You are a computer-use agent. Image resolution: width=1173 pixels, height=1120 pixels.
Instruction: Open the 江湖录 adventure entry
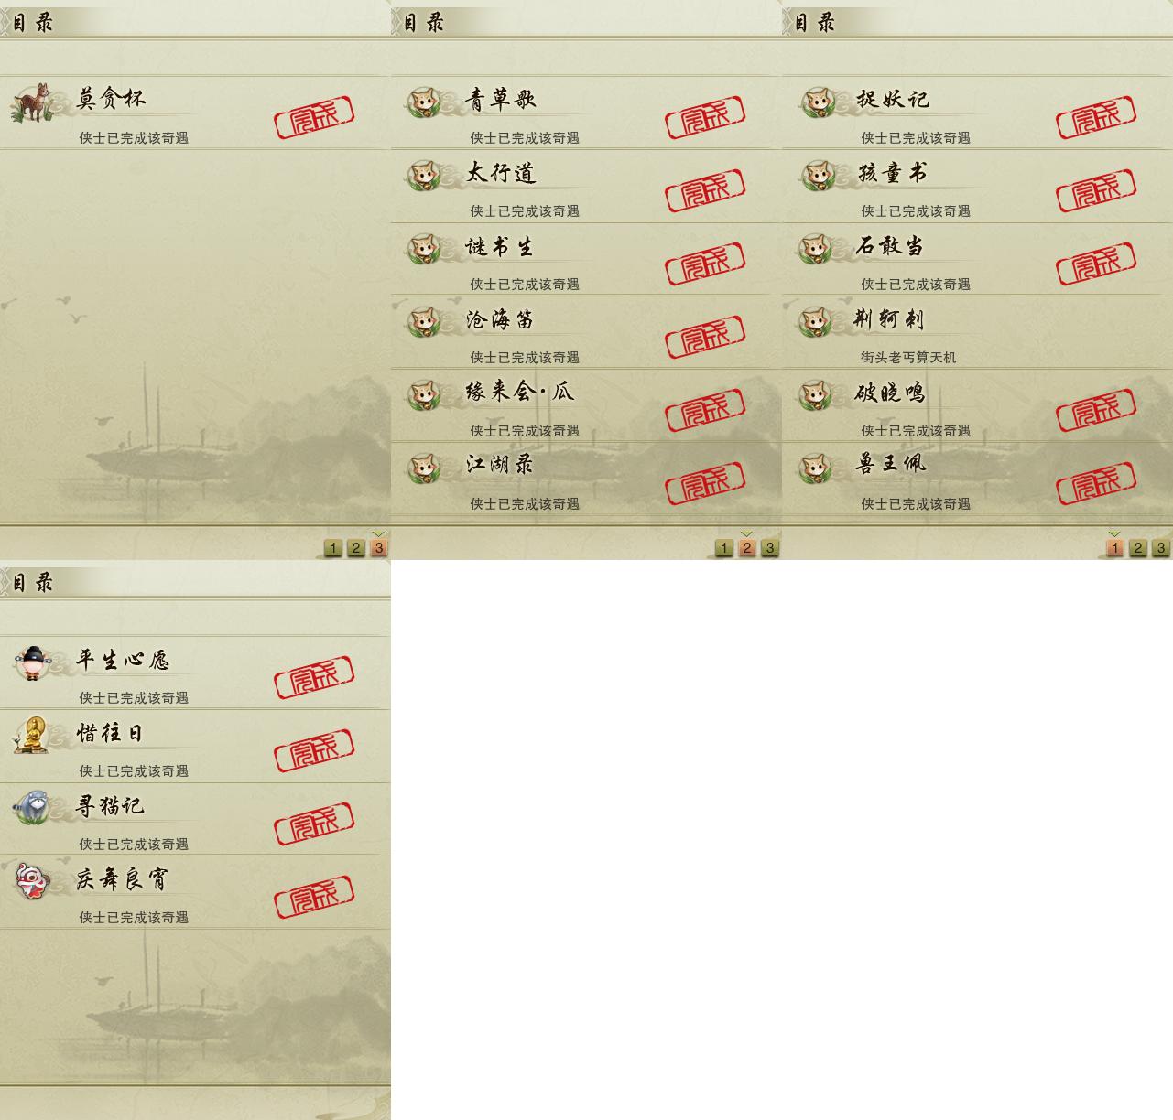[586, 479]
